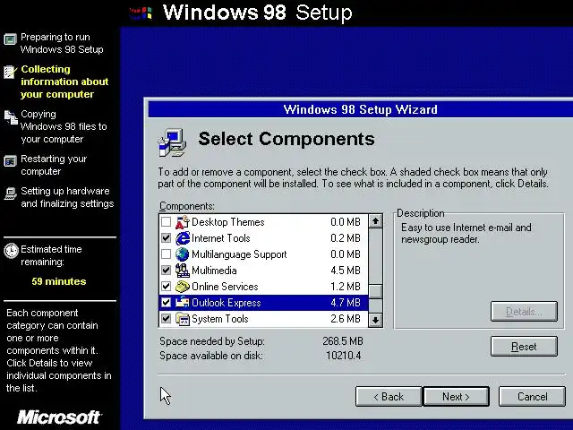Click the Online Services telephone icon

pyautogui.click(x=183, y=287)
